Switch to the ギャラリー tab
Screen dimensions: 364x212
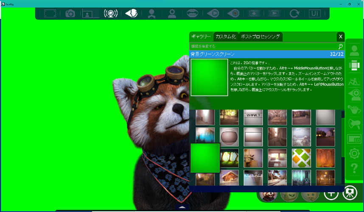(201, 36)
